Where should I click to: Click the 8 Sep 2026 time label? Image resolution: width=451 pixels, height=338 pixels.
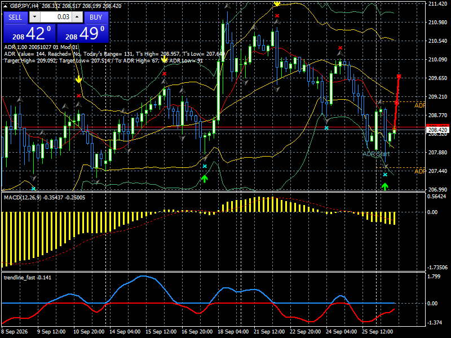point(15,332)
